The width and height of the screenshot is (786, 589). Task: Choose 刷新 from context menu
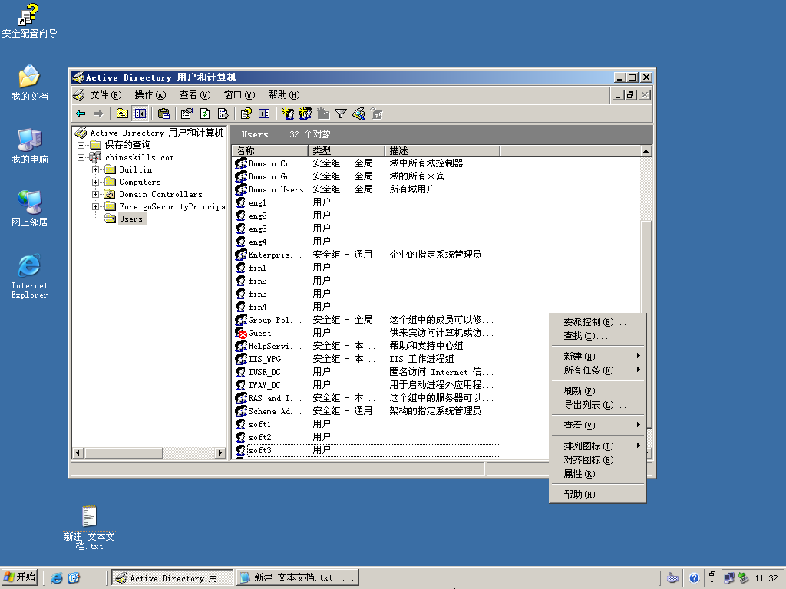coord(597,390)
